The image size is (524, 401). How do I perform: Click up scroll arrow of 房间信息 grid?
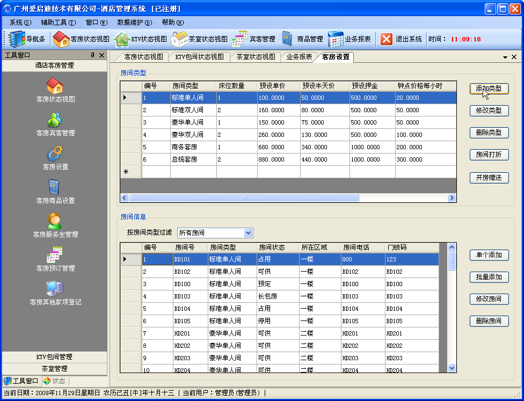[452, 247]
